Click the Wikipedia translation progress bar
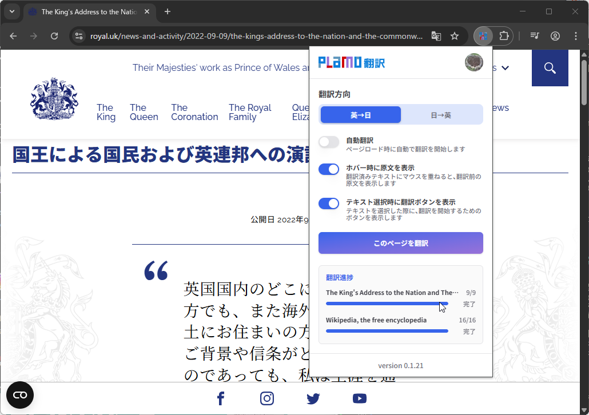The height and width of the screenshot is (415, 589). point(387,330)
